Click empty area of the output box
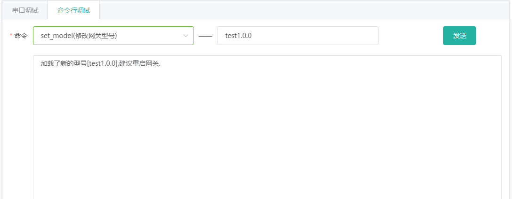 pyautogui.click(x=267, y=133)
